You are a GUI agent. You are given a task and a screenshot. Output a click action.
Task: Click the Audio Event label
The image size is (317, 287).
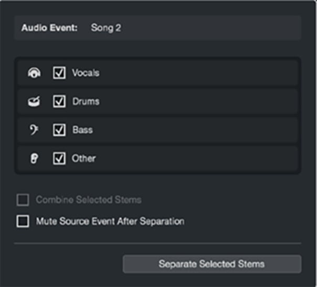49,28
